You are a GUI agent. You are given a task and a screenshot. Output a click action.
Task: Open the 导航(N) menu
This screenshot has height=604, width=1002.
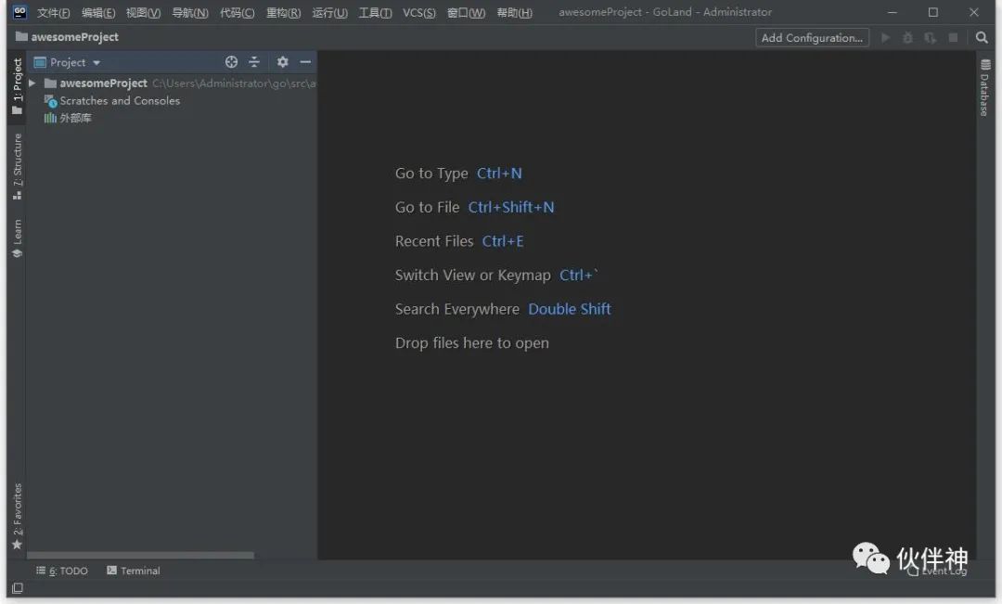(190, 13)
